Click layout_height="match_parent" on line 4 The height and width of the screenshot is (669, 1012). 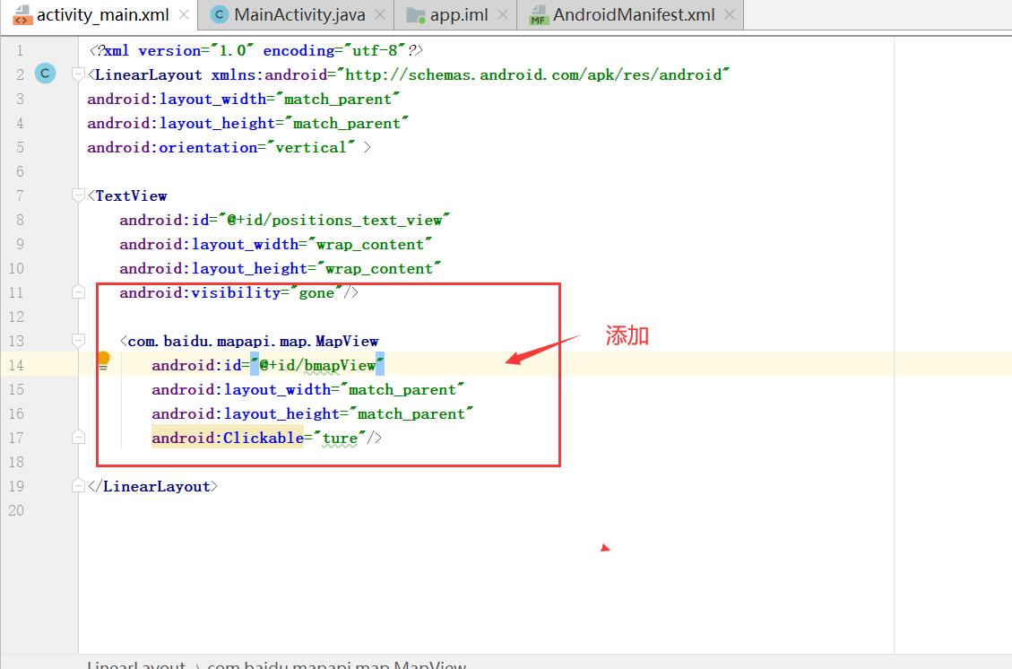click(x=248, y=124)
